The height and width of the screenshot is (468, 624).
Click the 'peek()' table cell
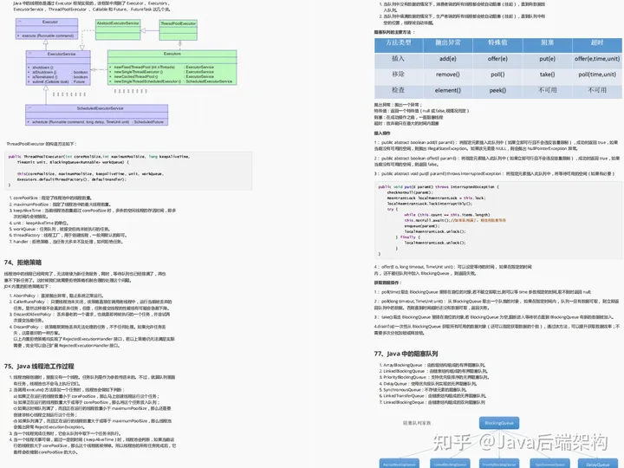(497, 90)
